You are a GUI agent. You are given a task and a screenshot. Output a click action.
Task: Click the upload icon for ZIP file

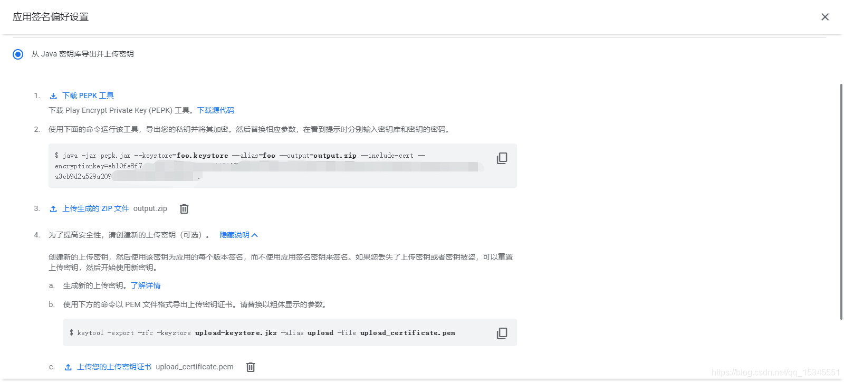coord(53,209)
